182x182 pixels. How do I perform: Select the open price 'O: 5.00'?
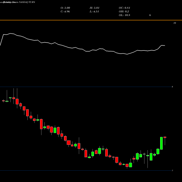(x=65, y=8)
